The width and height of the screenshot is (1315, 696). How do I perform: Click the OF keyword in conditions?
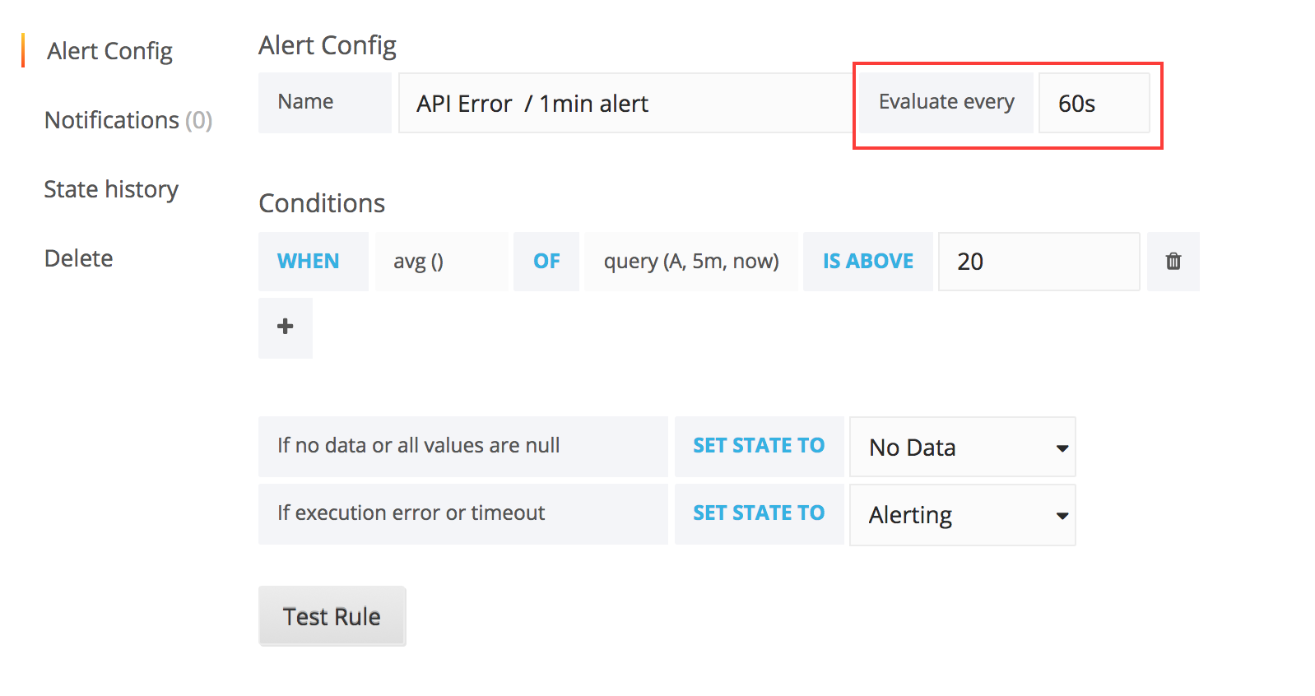click(x=546, y=261)
